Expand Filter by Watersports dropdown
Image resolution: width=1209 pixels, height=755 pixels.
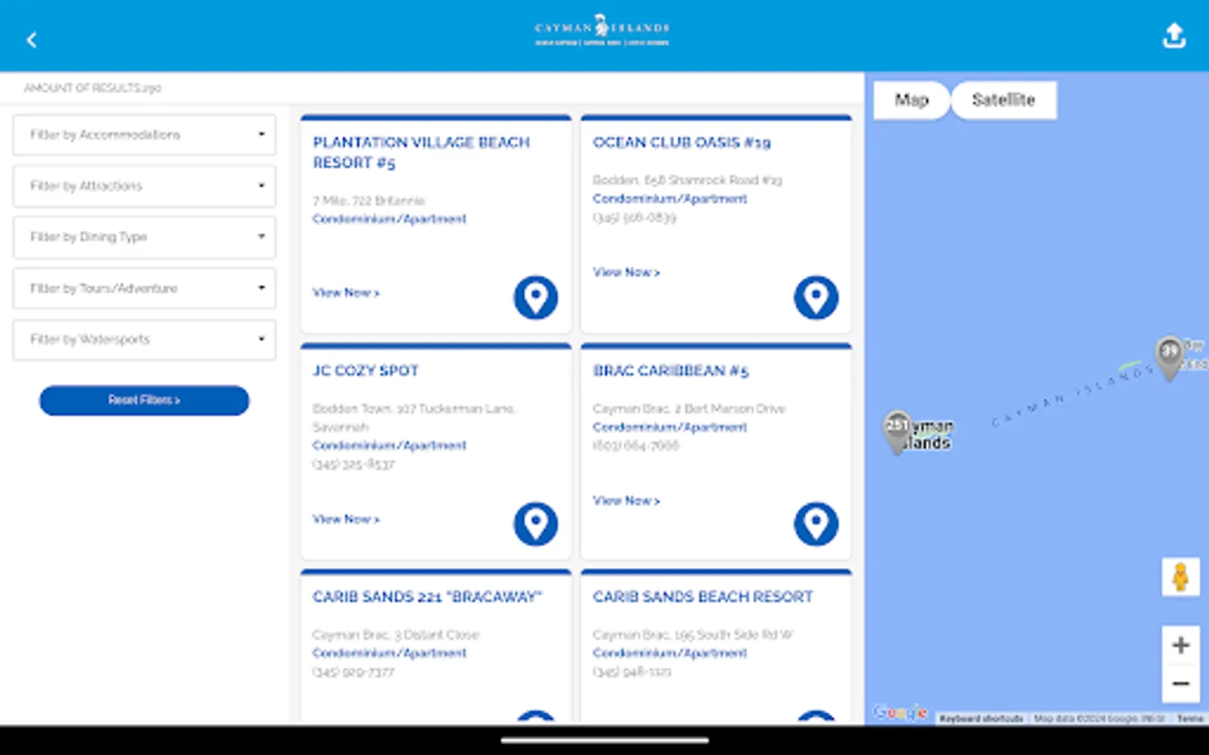pos(144,340)
